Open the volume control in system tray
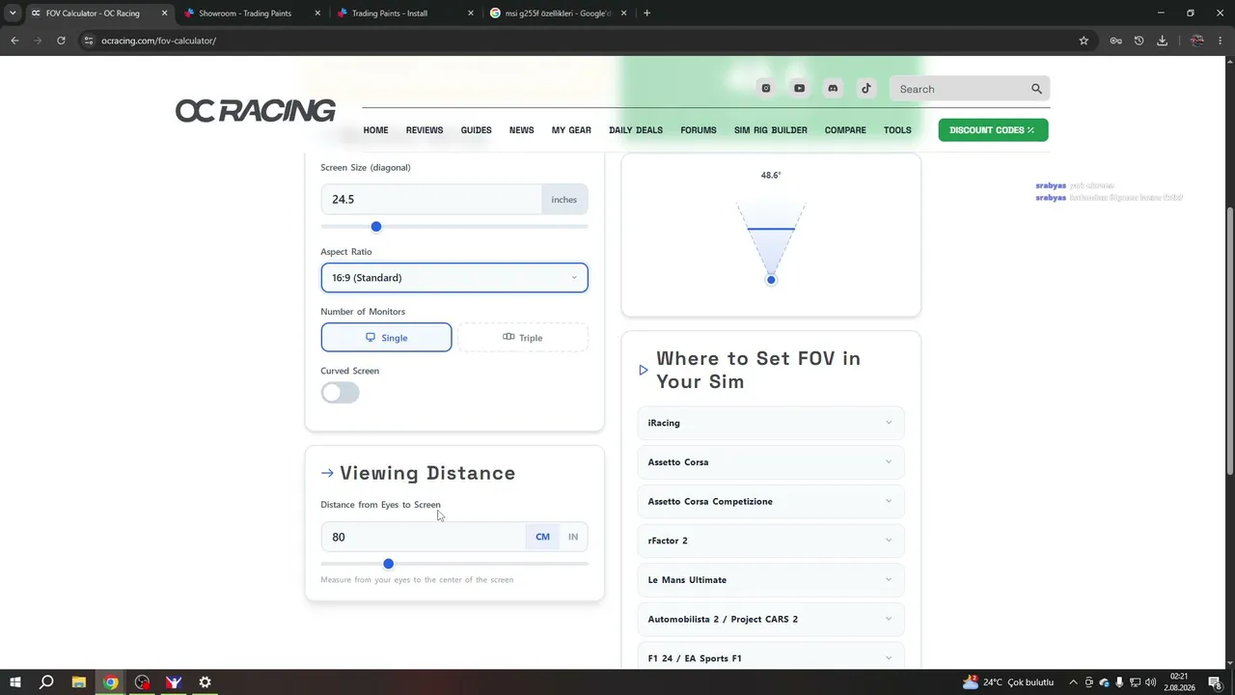This screenshot has height=695, width=1235. 1150,682
